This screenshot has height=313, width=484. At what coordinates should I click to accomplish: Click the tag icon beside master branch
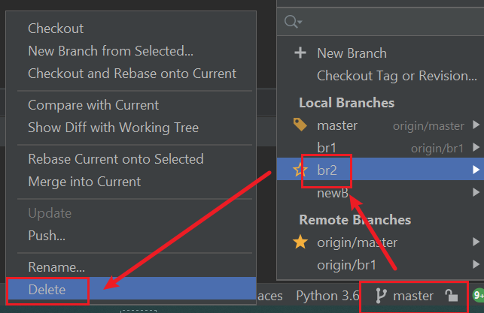coord(300,125)
